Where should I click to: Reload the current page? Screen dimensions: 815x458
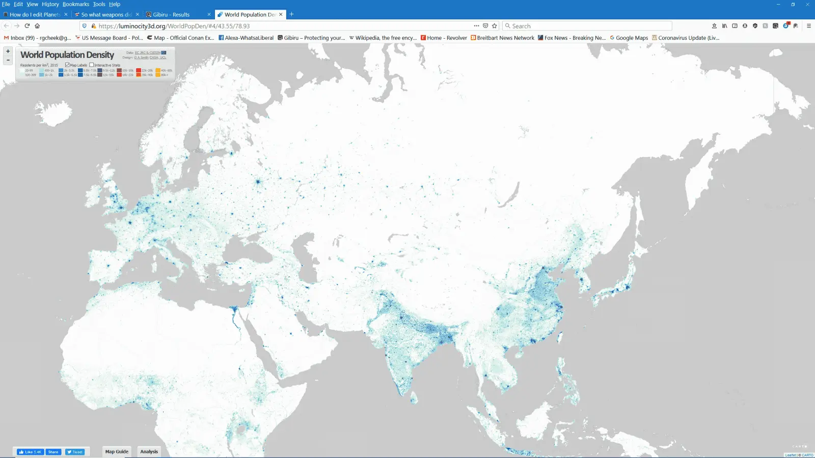(27, 26)
